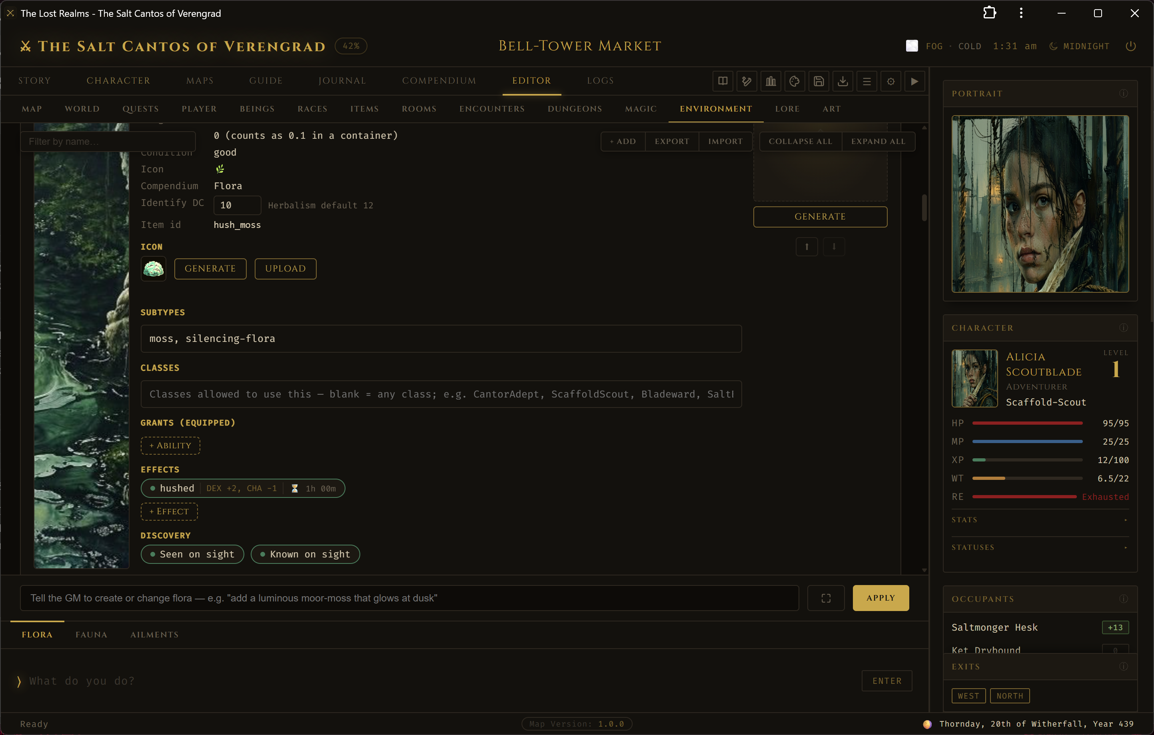Click Expand All button
The image size is (1154, 735).
(x=878, y=141)
